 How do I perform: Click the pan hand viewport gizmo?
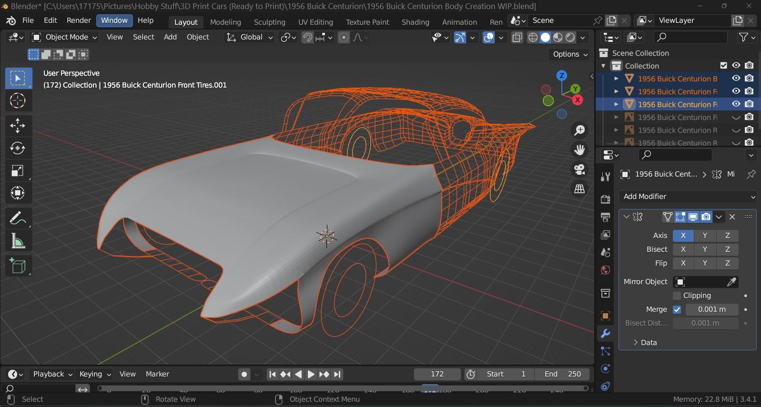579,150
